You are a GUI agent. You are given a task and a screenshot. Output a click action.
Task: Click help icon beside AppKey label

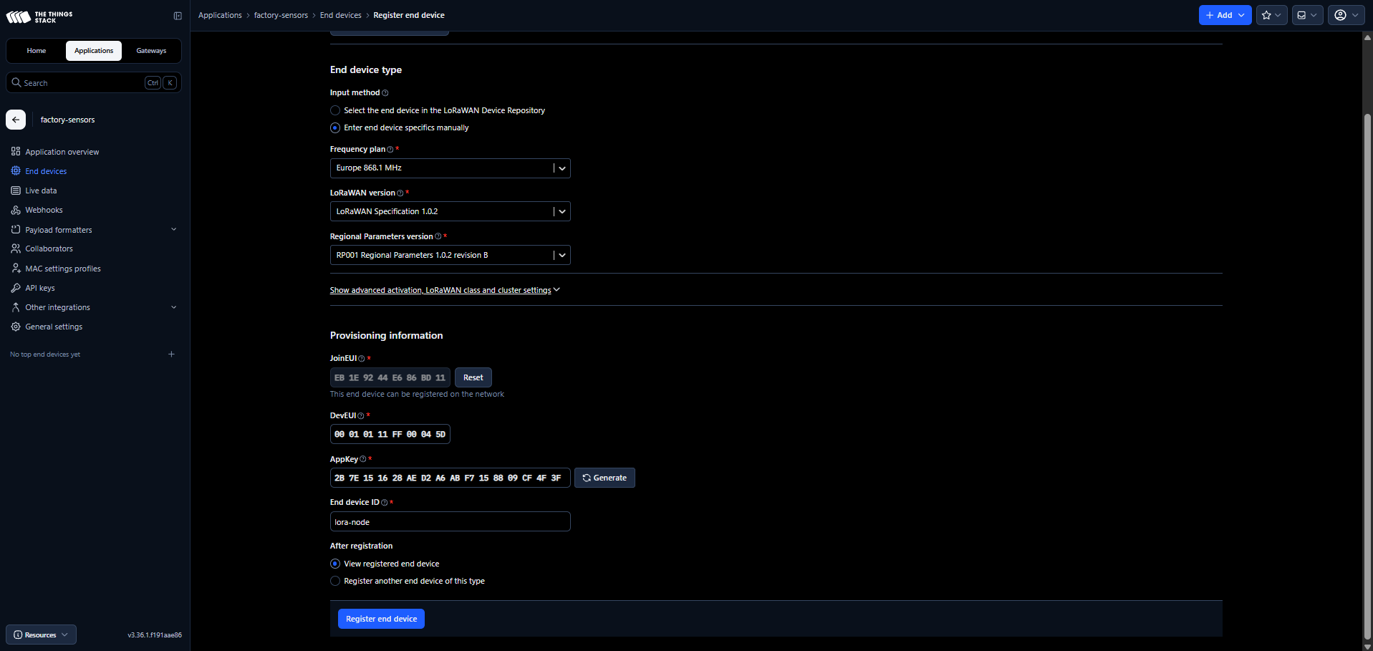click(363, 459)
